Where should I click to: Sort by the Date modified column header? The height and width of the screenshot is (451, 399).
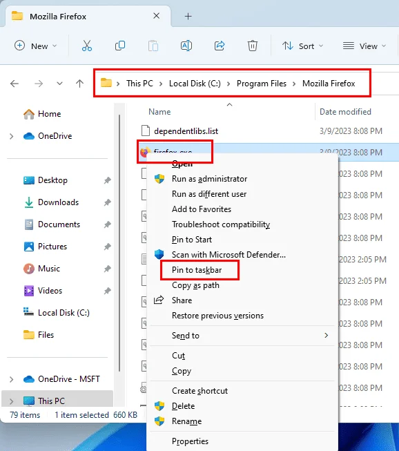pyautogui.click(x=345, y=112)
